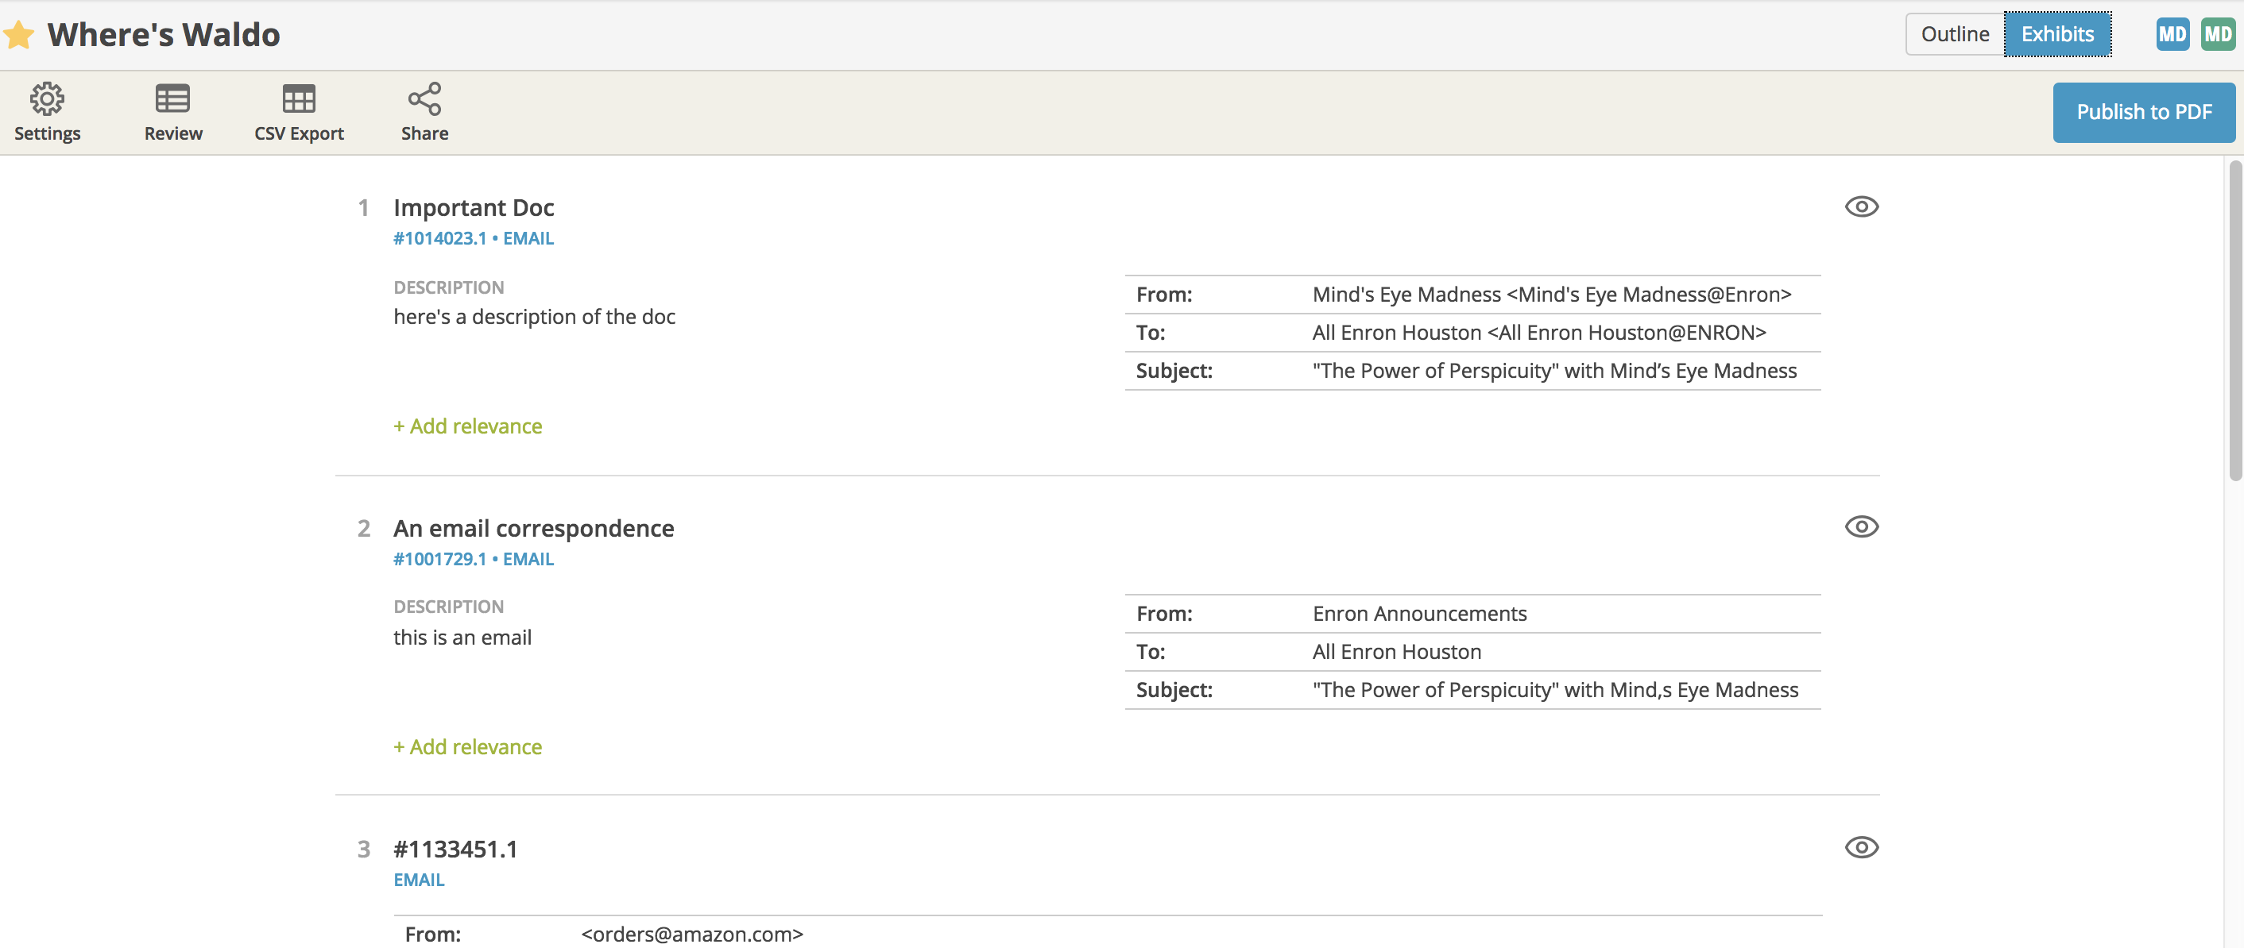2244x948 pixels.
Task: Click description 'this is an email'
Action: click(x=462, y=638)
